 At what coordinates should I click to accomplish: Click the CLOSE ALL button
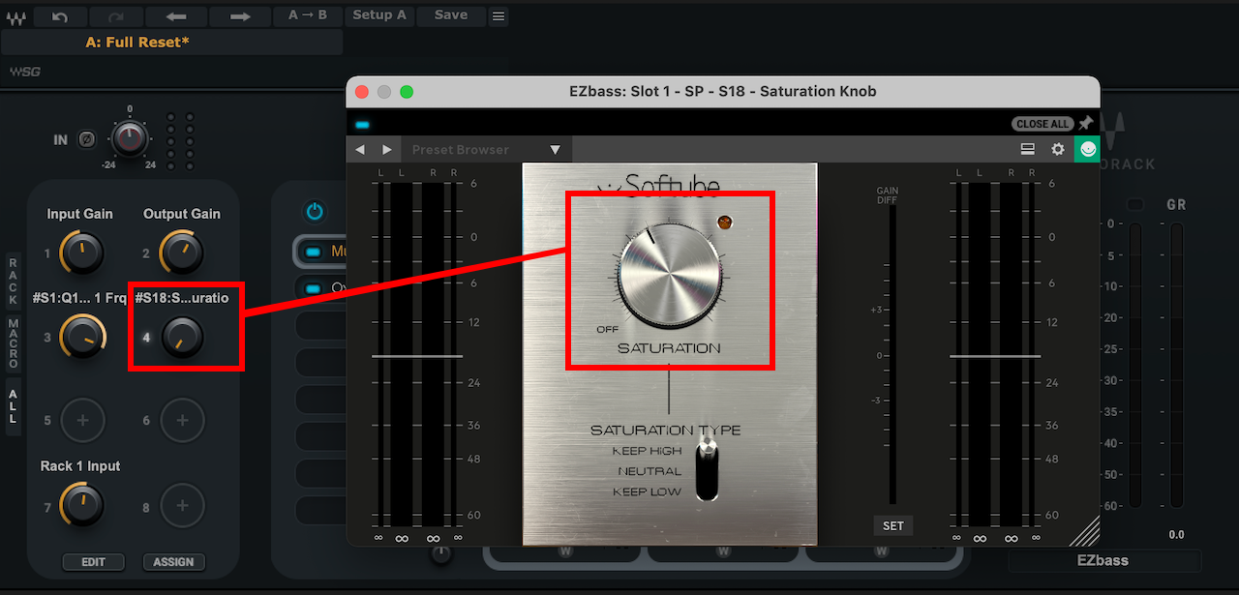pyautogui.click(x=1043, y=124)
